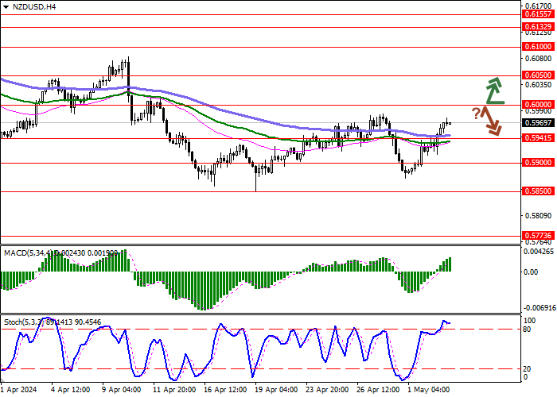This screenshot has height=397, width=557.
Task: Select the 0.59415 support level label
Action: (539, 138)
